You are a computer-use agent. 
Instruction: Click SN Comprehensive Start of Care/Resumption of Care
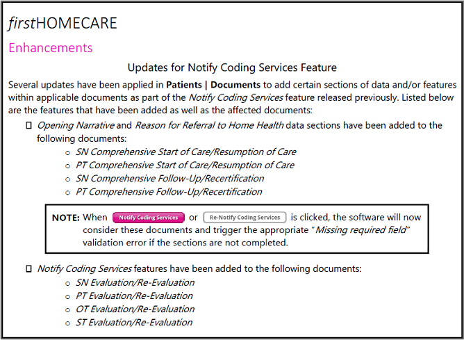tap(185, 152)
